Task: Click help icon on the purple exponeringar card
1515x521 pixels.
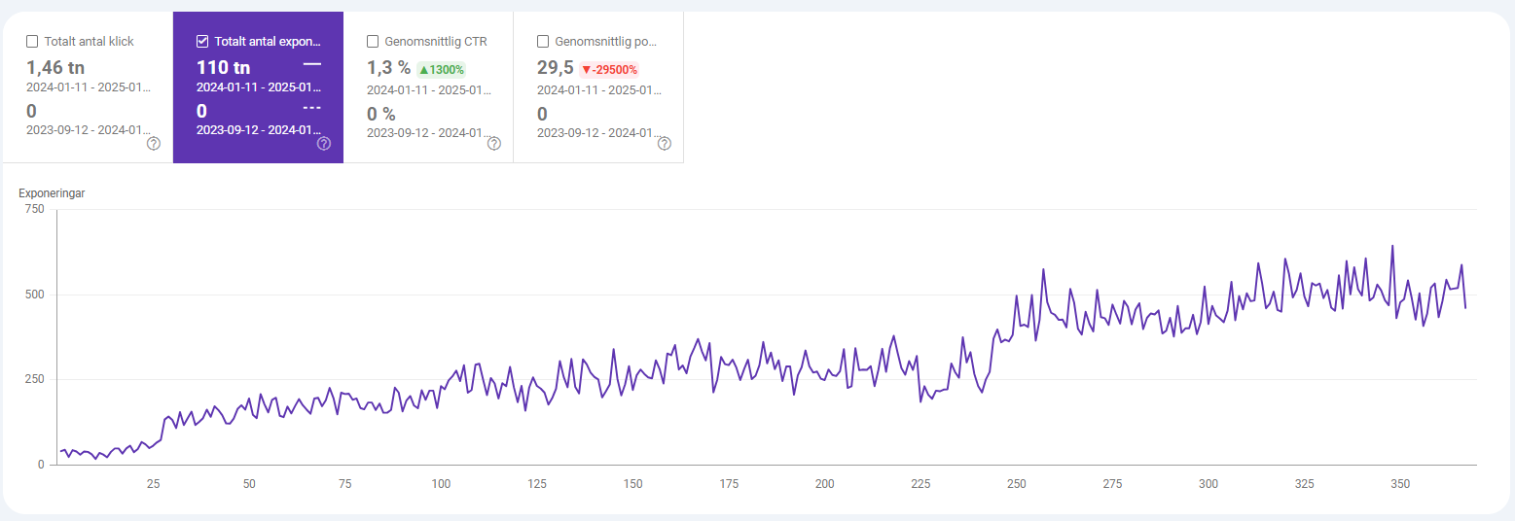Action: pos(324,144)
